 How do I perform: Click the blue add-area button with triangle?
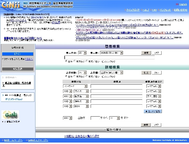pyautogui.click(x=153, y=111)
